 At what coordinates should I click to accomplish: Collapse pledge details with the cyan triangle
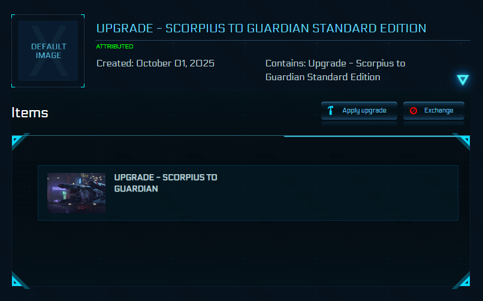pos(462,80)
